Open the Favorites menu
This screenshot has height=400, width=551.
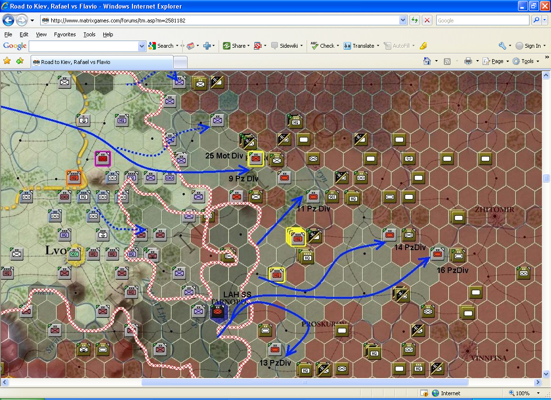tap(65, 34)
